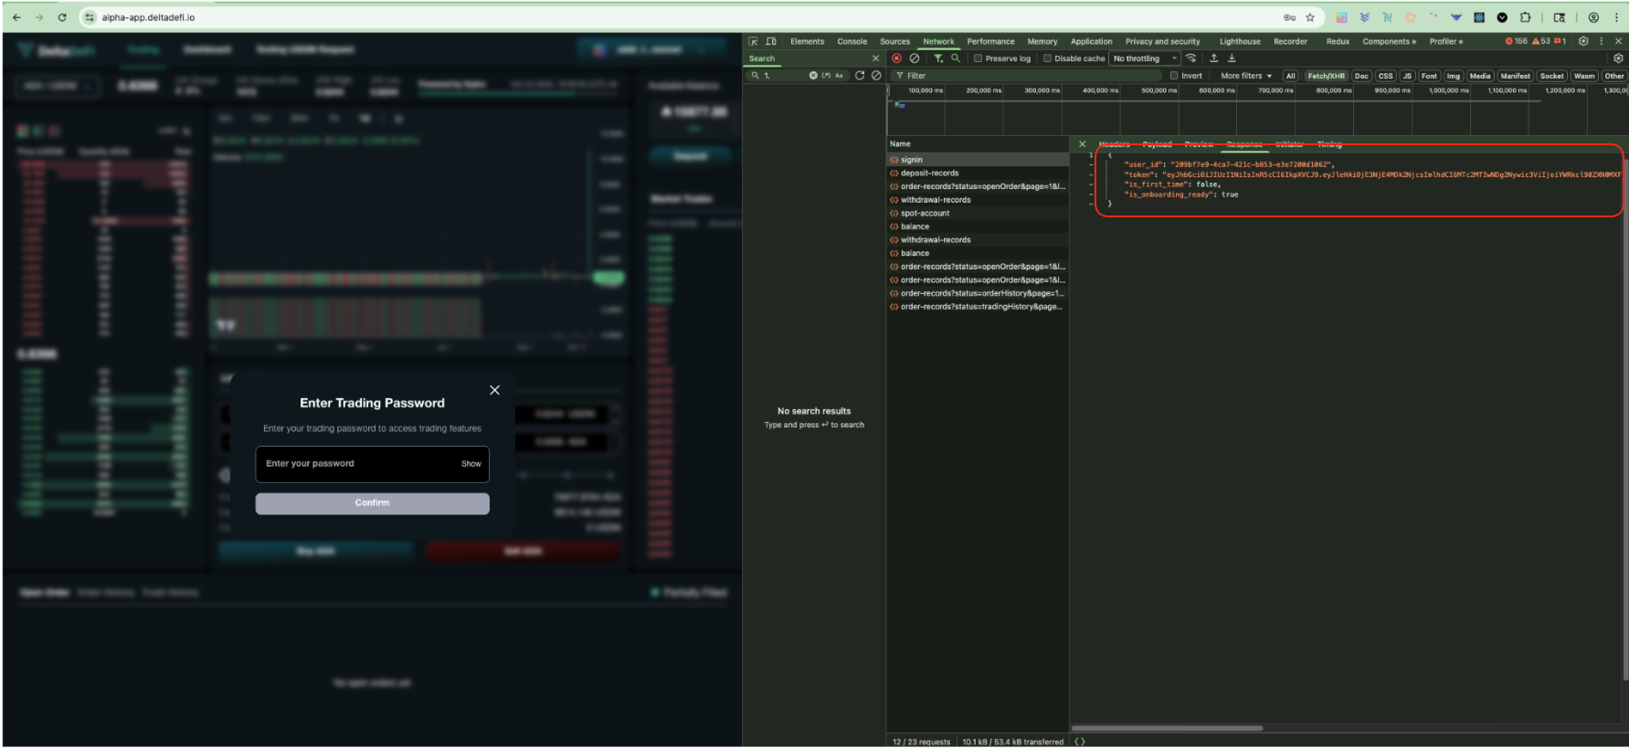1629x748 pixels.
Task: Open the Application tab in DevTools
Action: coord(1091,41)
